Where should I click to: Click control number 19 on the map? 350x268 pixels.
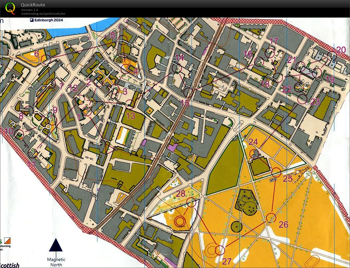[330, 80]
